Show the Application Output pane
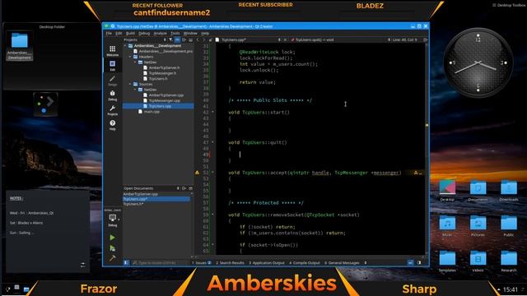Screen dimensions: 527x296 tap(267, 263)
